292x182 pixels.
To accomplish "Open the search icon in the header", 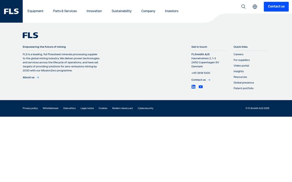I will pyautogui.click(x=243, y=7).
